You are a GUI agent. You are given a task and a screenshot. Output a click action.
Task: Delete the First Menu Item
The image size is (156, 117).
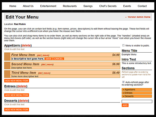click(39, 55)
